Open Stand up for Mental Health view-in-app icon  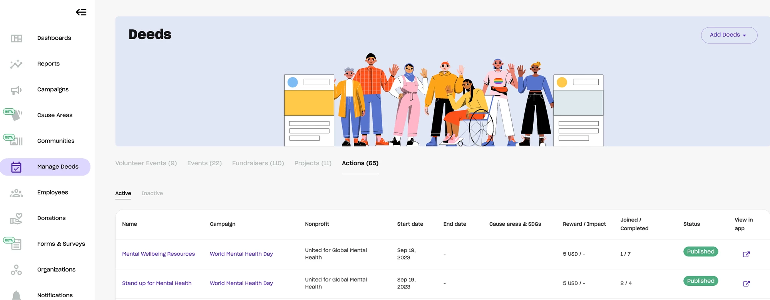(746, 283)
